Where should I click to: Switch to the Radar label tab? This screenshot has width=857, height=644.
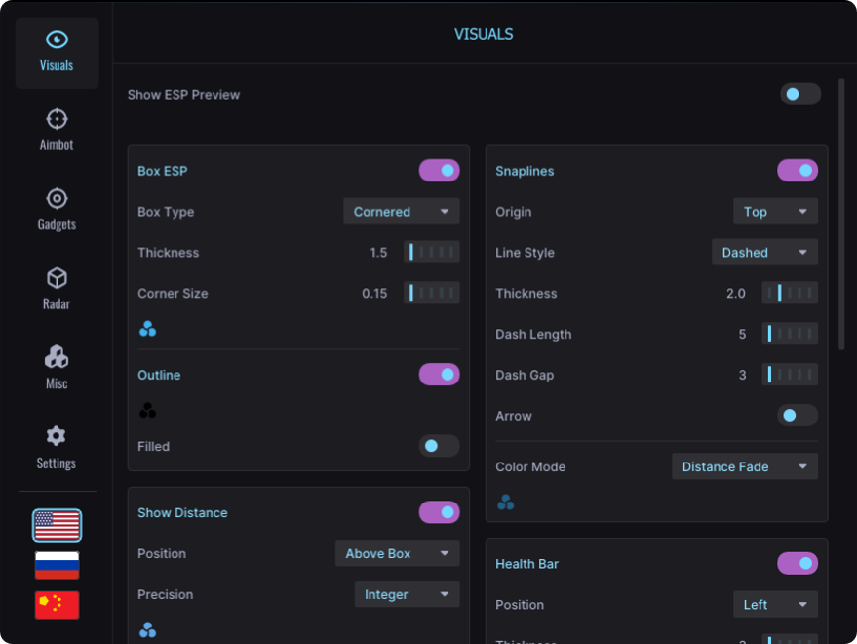[57, 303]
